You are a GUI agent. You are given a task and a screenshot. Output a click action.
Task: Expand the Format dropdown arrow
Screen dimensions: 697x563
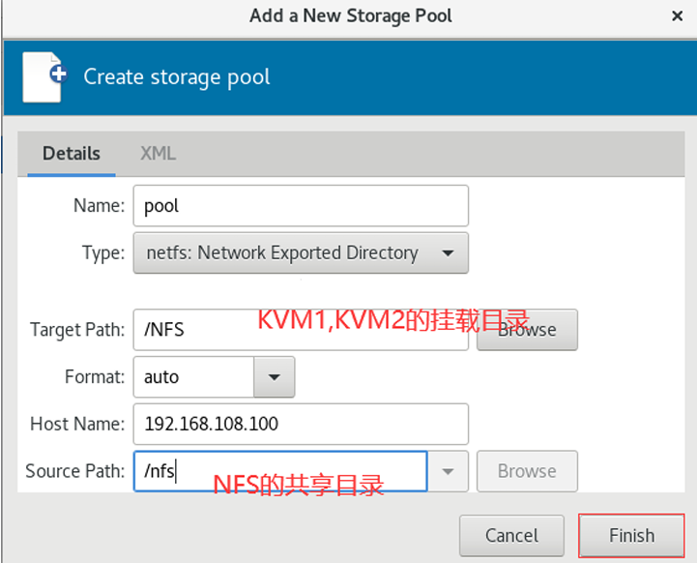[x=275, y=377]
